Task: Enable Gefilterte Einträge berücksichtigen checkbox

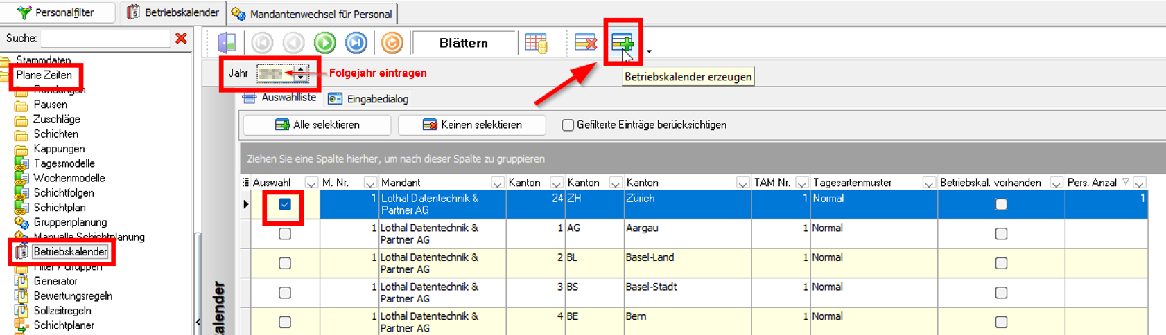Action: pyautogui.click(x=568, y=125)
